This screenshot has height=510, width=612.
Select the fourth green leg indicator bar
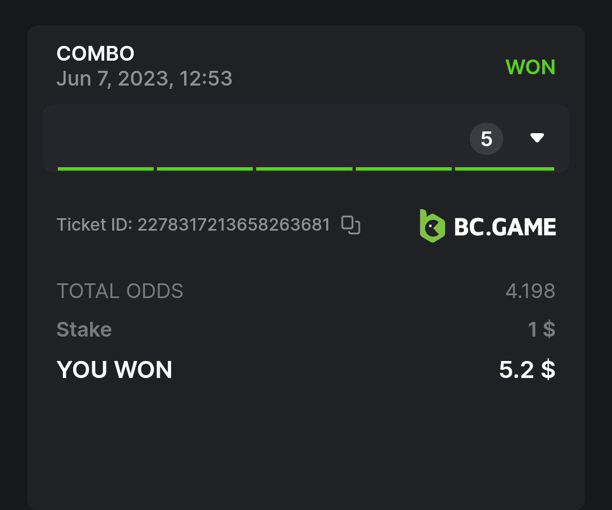(x=403, y=168)
